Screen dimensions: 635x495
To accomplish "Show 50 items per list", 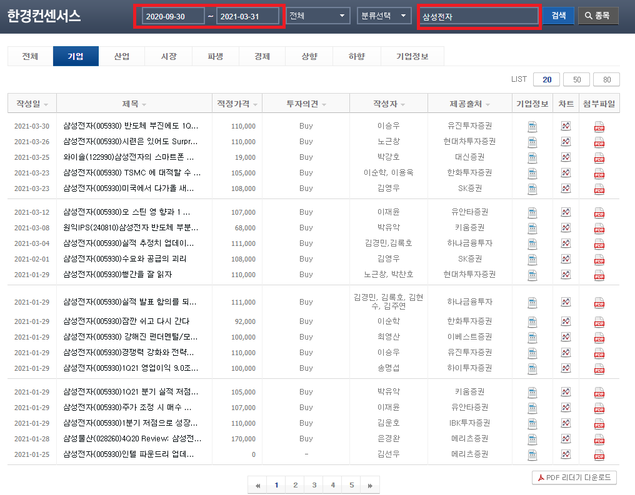I will click(577, 80).
